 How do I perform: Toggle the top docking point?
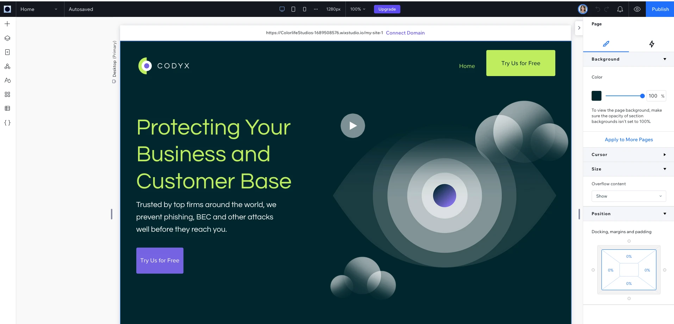629,241
